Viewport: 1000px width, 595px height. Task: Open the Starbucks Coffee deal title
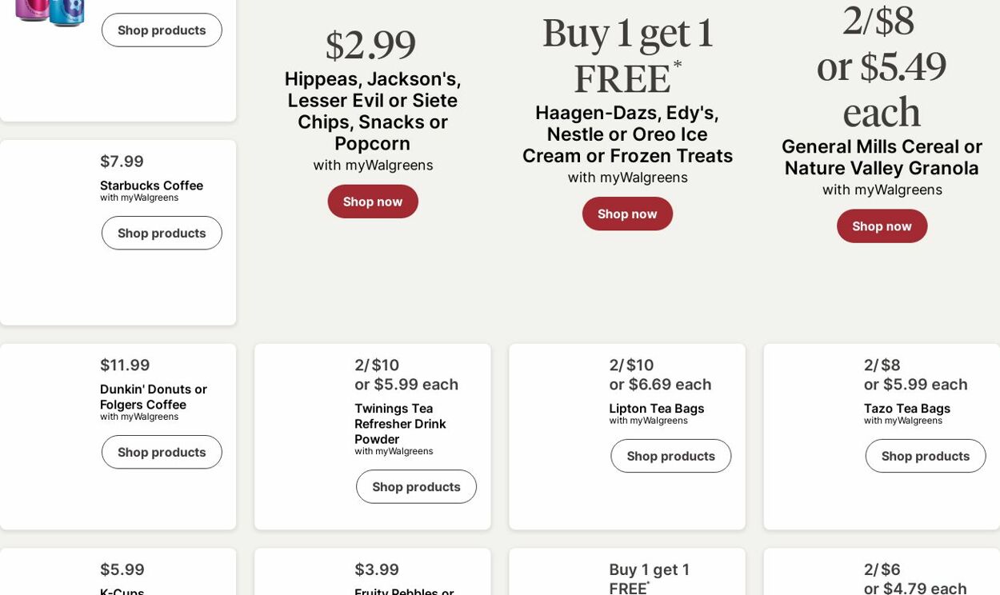click(151, 186)
